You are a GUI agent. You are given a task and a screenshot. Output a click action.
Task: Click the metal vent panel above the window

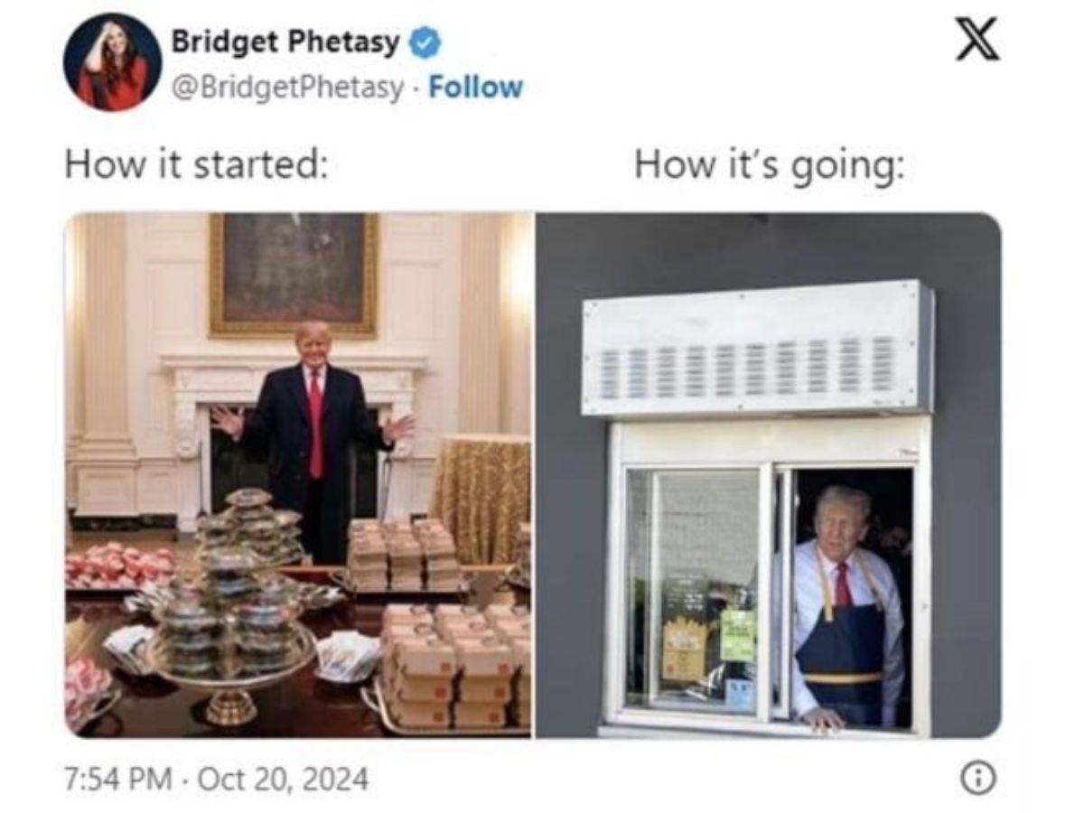coord(757,349)
